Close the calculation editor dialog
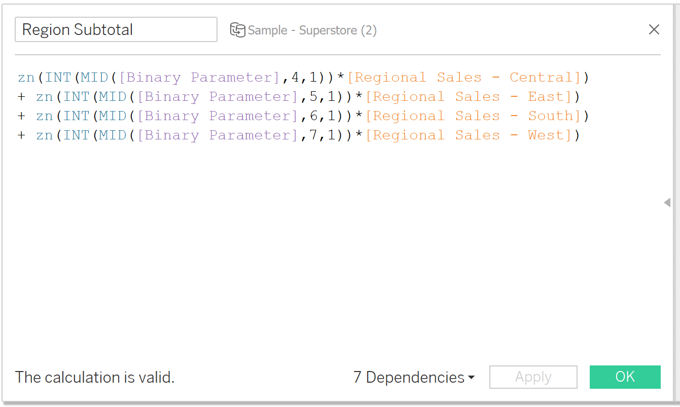This screenshot has height=407, width=680. point(654,30)
